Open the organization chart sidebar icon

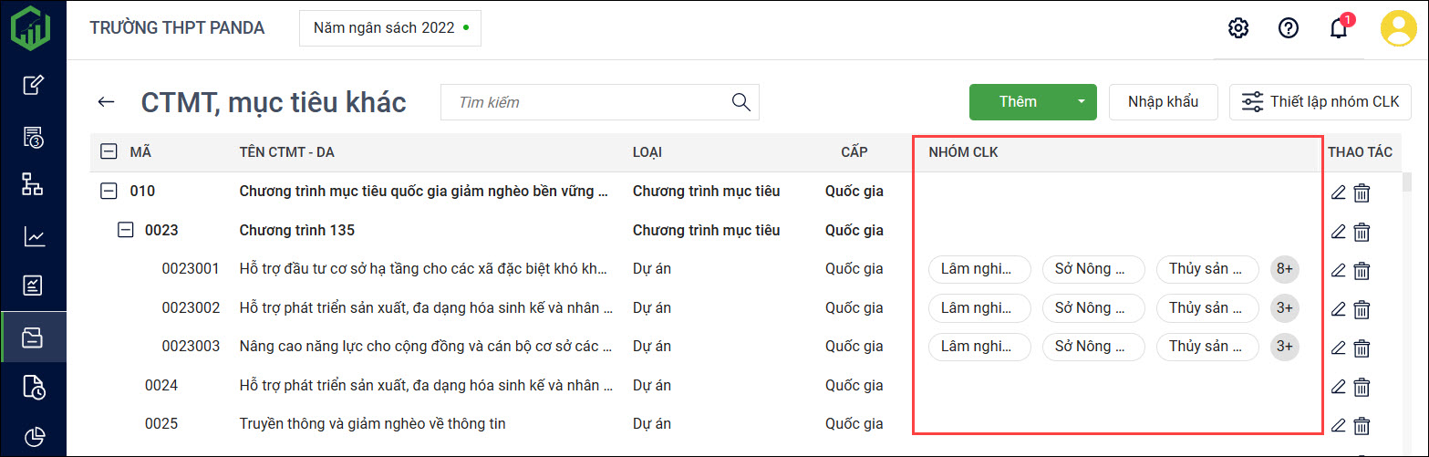click(x=33, y=185)
